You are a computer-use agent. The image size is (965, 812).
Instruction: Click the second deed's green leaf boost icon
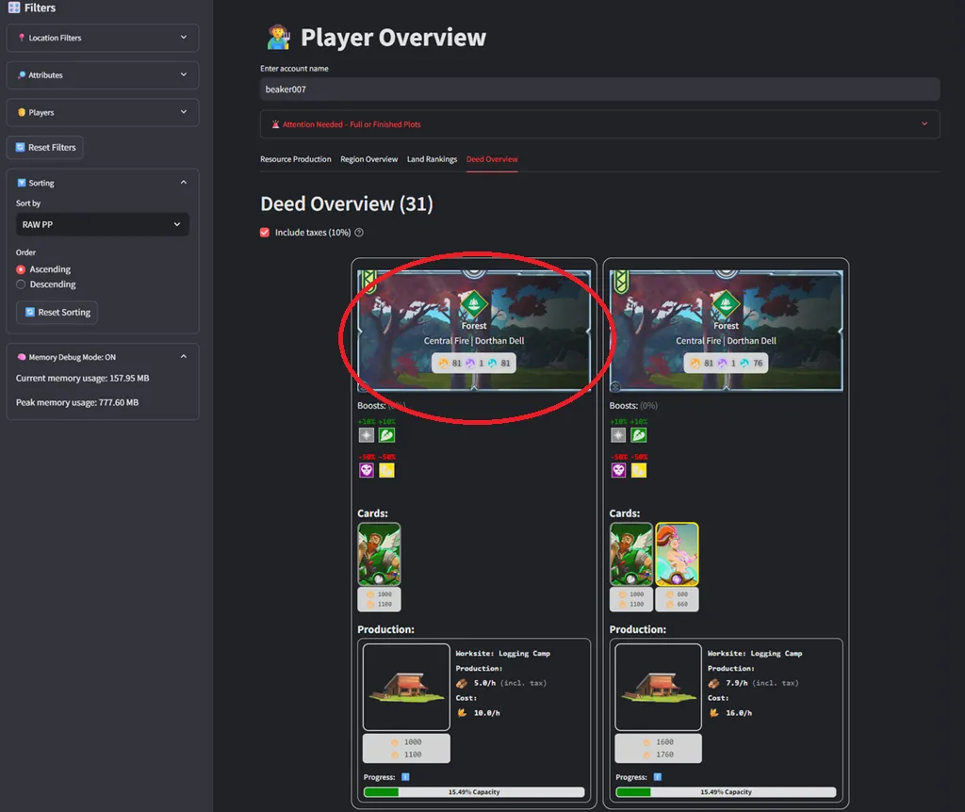click(x=639, y=435)
